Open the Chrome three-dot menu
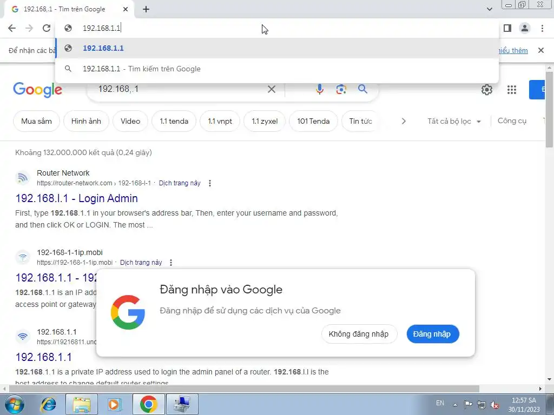Viewport: 554px width, 415px height. 542,28
